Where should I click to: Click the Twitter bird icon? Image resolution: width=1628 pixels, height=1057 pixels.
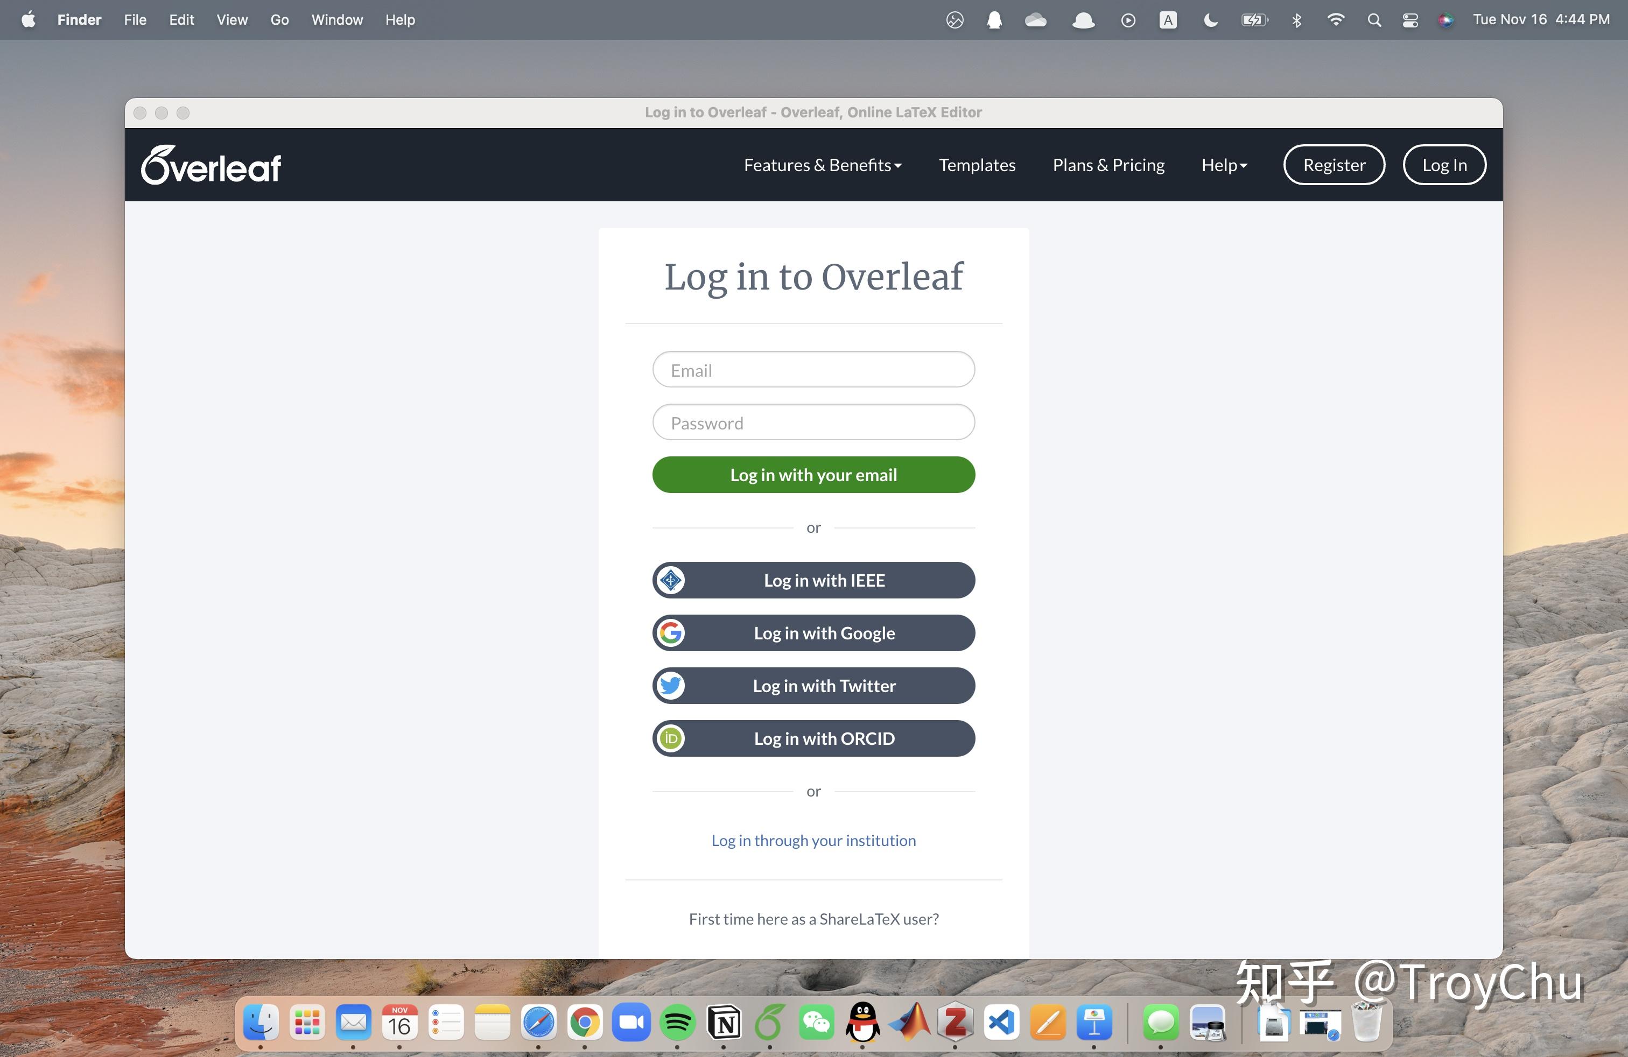coord(671,686)
